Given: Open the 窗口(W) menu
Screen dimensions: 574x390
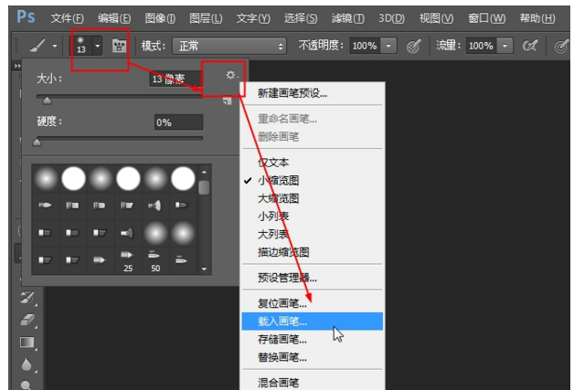Looking at the screenshot, I should 487,18.
